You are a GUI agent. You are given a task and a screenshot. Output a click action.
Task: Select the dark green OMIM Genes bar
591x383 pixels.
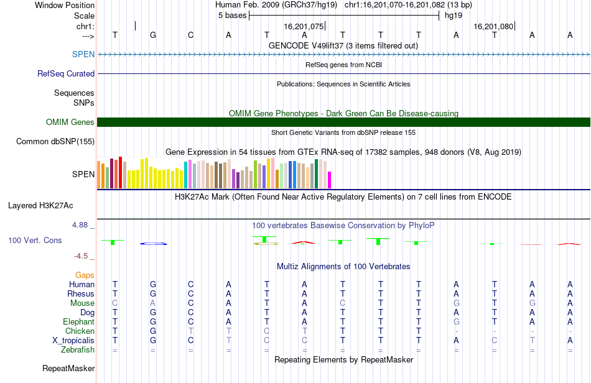coord(343,122)
